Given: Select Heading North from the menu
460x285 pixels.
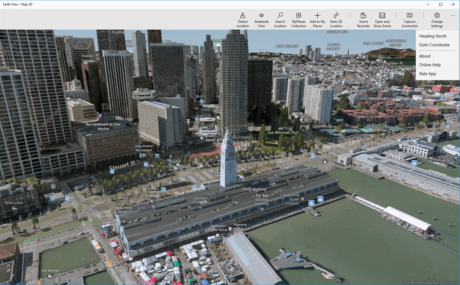Looking at the screenshot, I should pyautogui.click(x=433, y=36).
